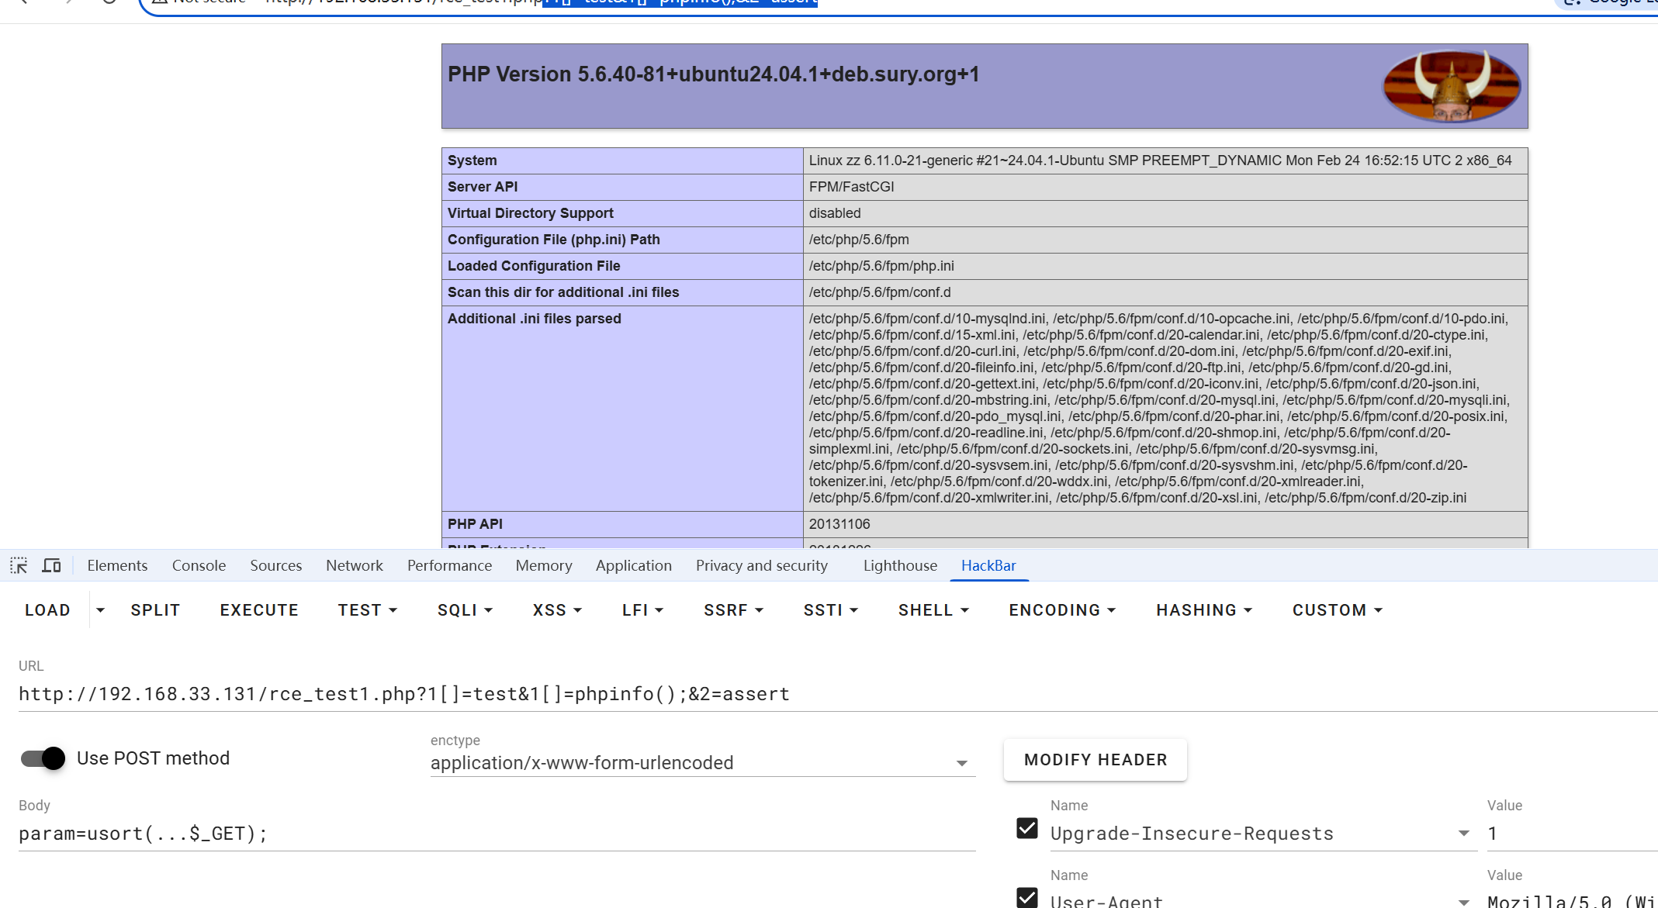This screenshot has height=908, width=1658.
Task: Toggle the device toolbar icon
Action: click(51, 565)
